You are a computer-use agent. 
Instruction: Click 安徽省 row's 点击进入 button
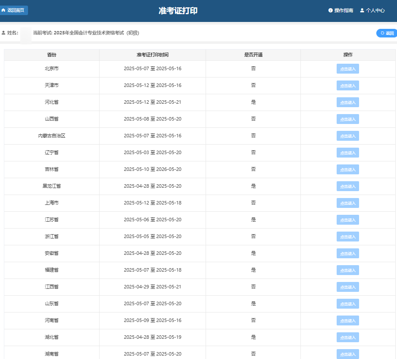pyautogui.click(x=347, y=254)
